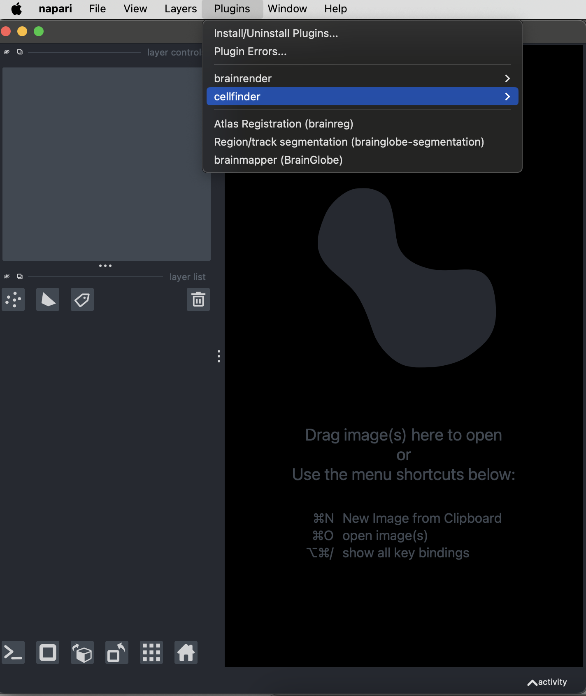Hide the layer controls panel
Viewport: 586px width, 696px height.
tap(7, 52)
